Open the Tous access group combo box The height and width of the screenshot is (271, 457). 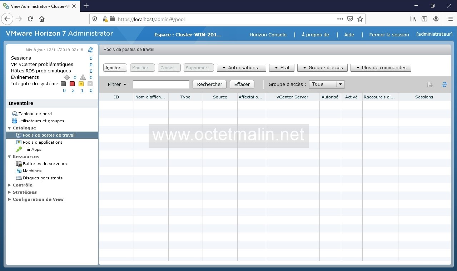coord(327,85)
